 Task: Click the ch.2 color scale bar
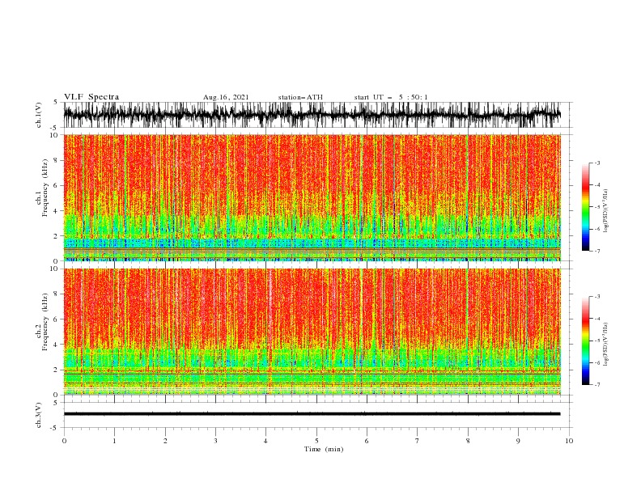pyautogui.click(x=585, y=341)
